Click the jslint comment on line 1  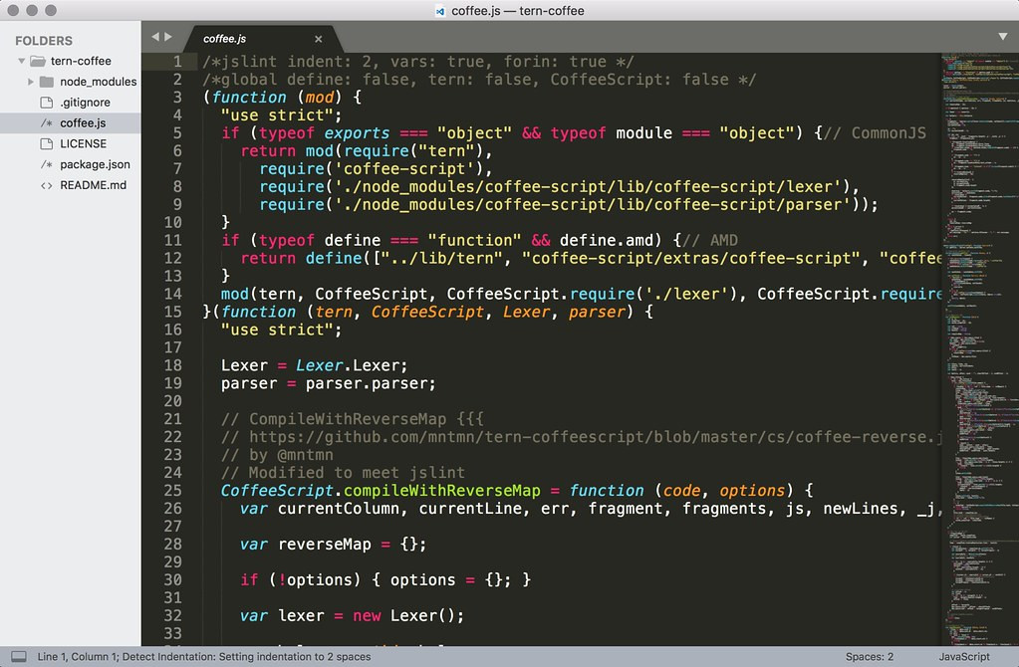(x=418, y=62)
